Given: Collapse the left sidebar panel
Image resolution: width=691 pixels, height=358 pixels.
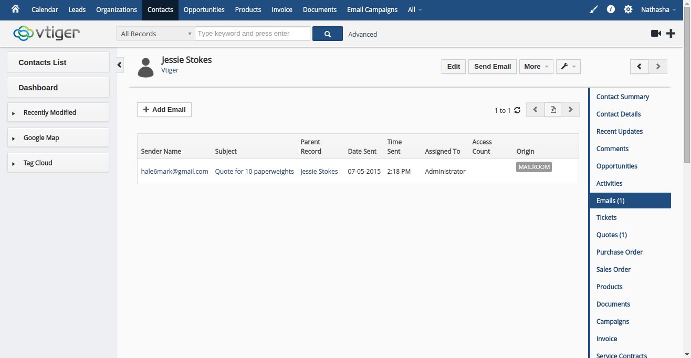Looking at the screenshot, I should coord(119,65).
